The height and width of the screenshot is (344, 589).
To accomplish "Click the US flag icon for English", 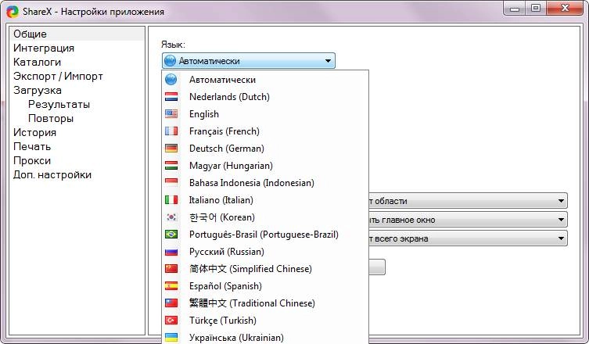I will tap(171, 114).
